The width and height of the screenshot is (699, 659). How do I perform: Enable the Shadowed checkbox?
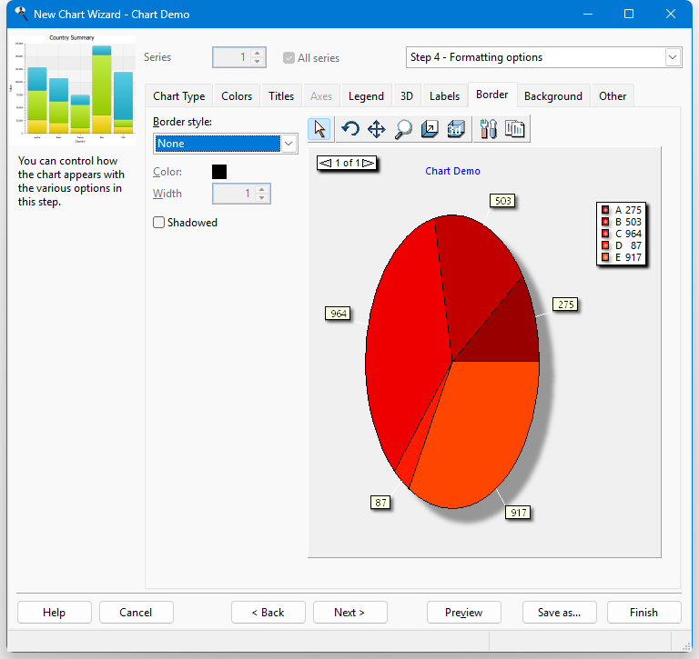[x=159, y=223]
